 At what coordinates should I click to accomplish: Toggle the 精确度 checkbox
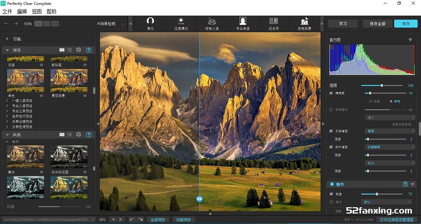click(x=331, y=93)
